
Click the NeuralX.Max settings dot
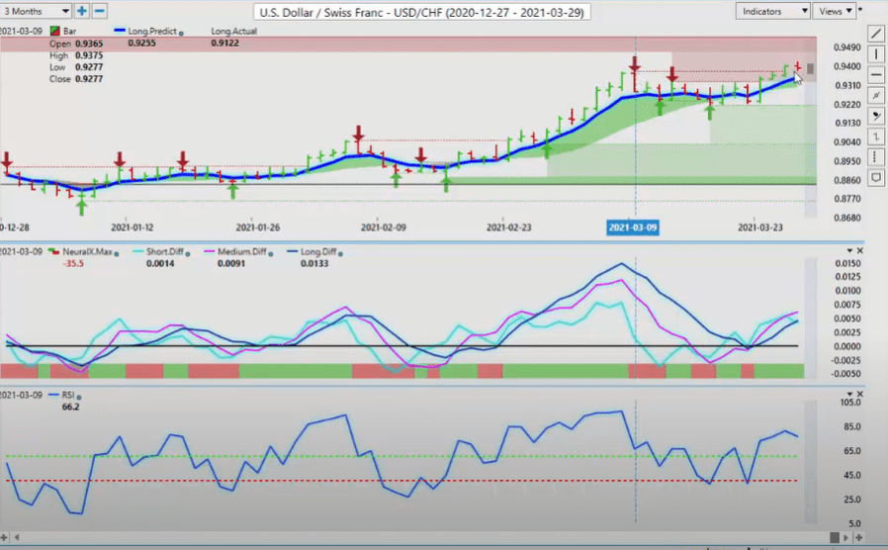117,254
